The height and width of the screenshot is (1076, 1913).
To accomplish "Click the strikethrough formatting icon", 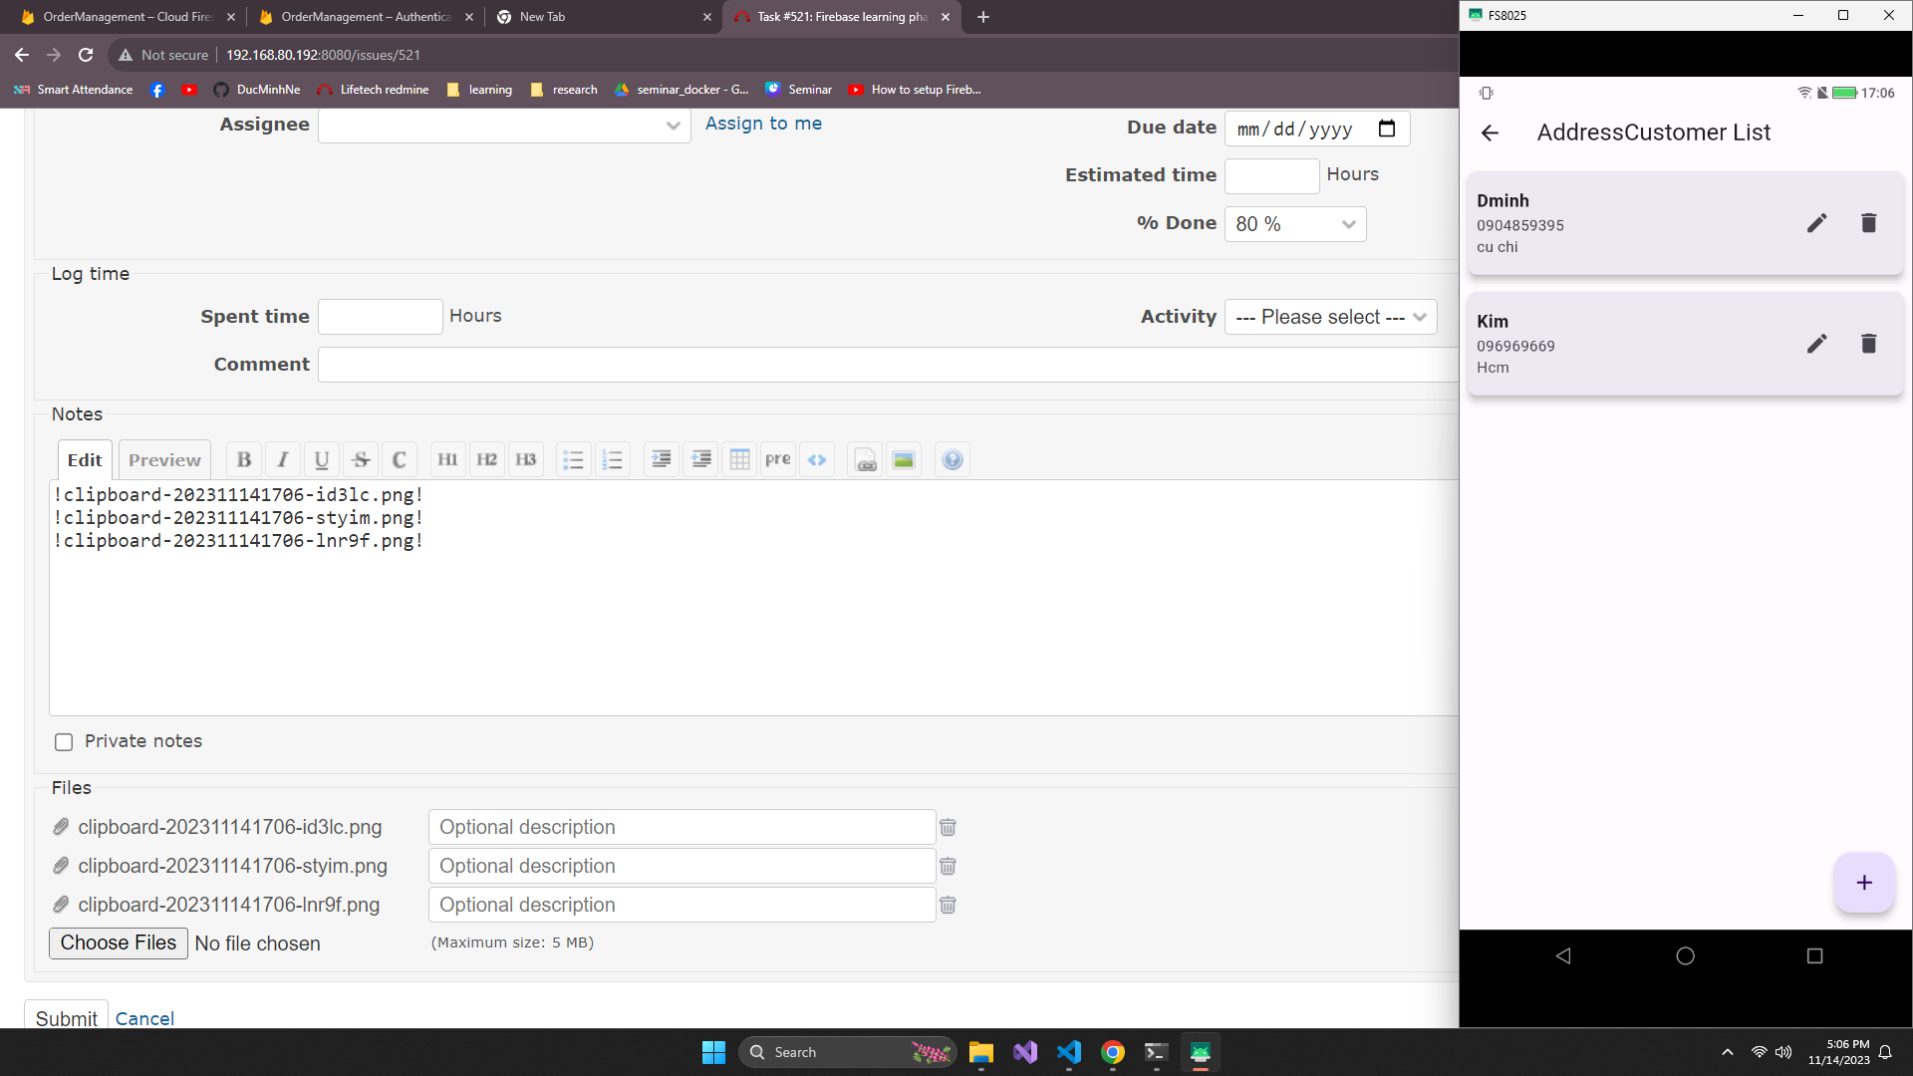I will pyautogui.click(x=361, y=459).
